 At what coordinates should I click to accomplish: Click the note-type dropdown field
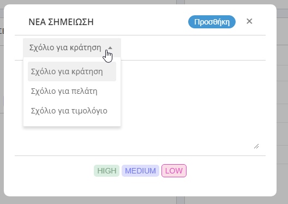72,48
